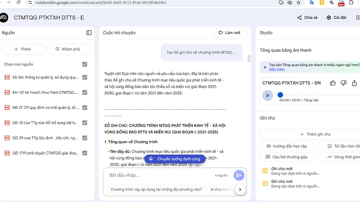Screen dimensions: 360x202
Task: Click PDF icon of NĐ 27 CP source
Action: (7, 108)
